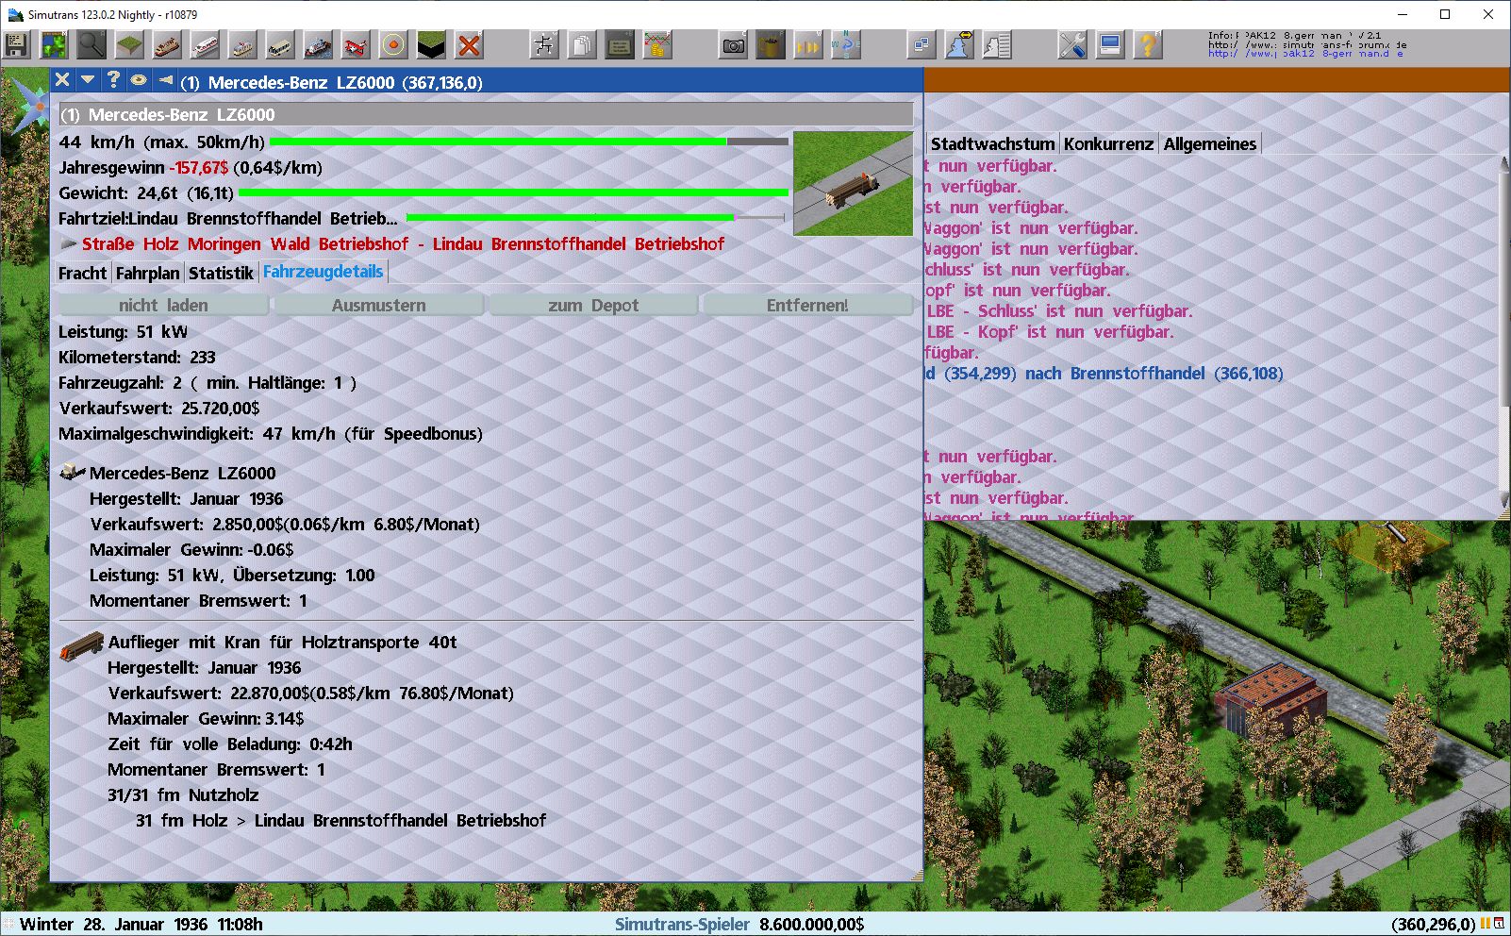Image resolution: width=1511 pixels, height=936 pixels.
Task: Rotate the map with the compass icon
Action: coord(846,44)
